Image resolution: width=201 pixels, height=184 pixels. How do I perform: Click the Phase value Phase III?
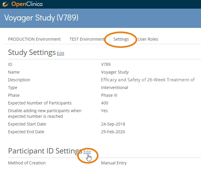coord(109,95)
